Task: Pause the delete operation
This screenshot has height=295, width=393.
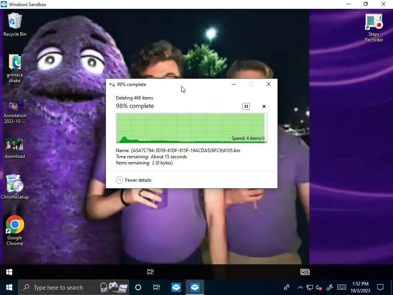Action: point(246,106)
